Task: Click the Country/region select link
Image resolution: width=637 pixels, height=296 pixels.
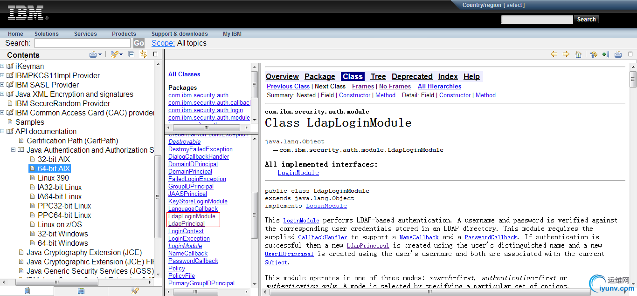Action: [x=515, y=5]
